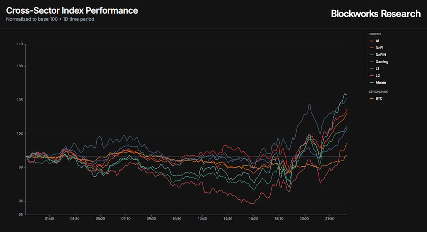
Task: Click the blue L1 legend color marker
Action: point(371,69)
